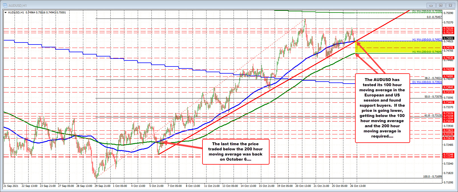Click the 'H1 MA:100:0:0: 0.74923' label
458x192 pixels.
pyautogui.click(x=427, y=40)
